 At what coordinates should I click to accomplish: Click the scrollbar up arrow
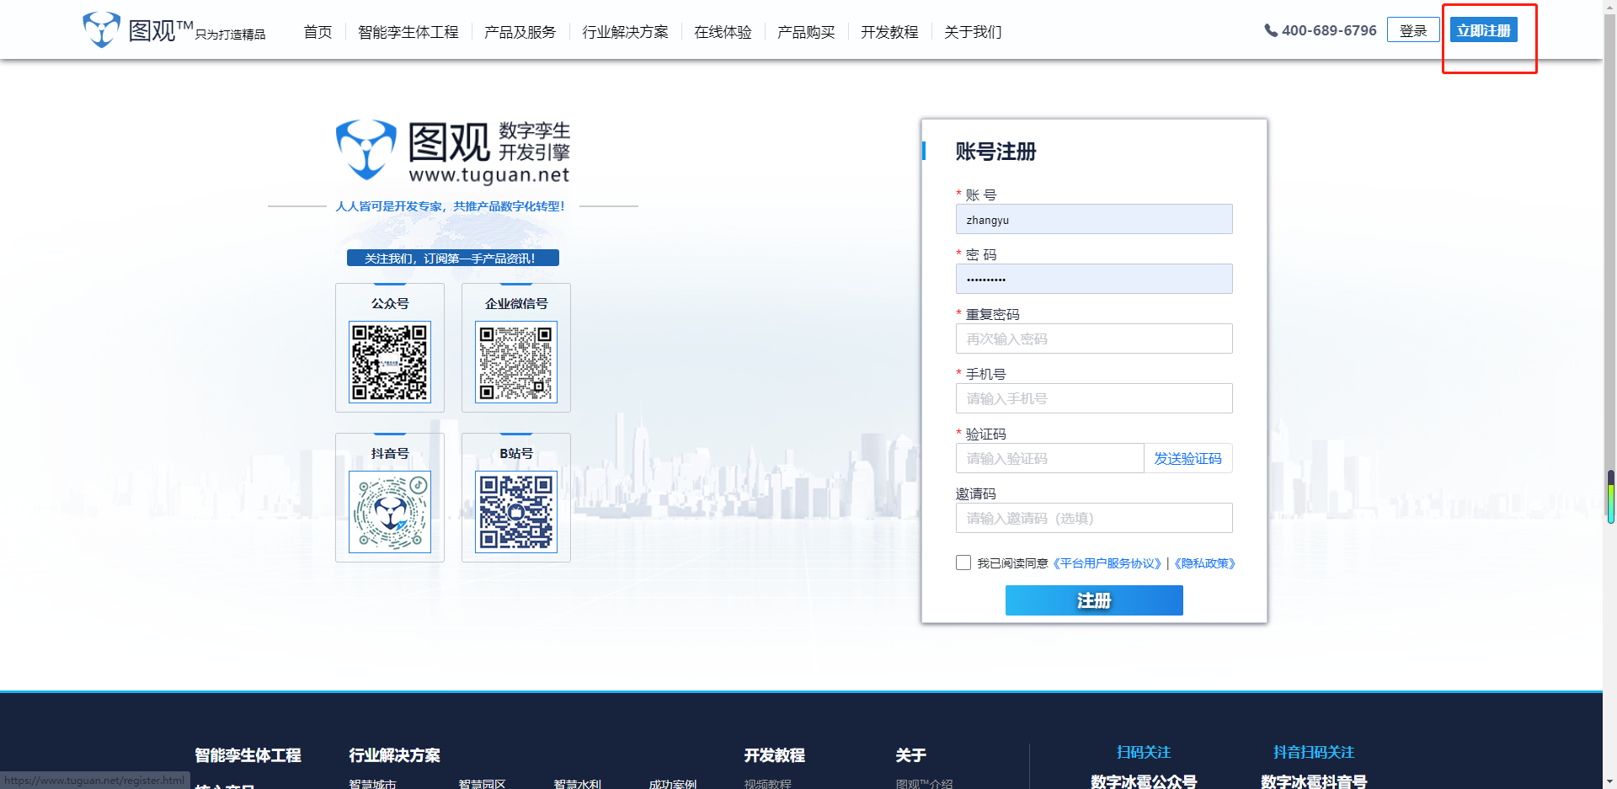[x=1610, y=7]
